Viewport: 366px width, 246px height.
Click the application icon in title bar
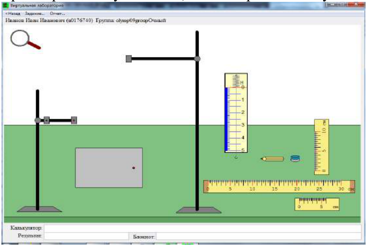(5, 5)
